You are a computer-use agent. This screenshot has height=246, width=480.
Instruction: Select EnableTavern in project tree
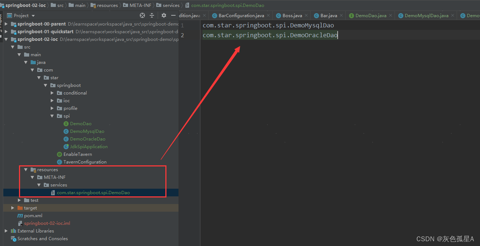point(78,154)
